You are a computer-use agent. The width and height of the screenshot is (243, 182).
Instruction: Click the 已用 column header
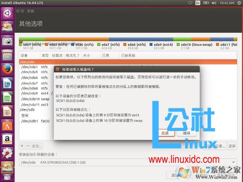[110, 55]
